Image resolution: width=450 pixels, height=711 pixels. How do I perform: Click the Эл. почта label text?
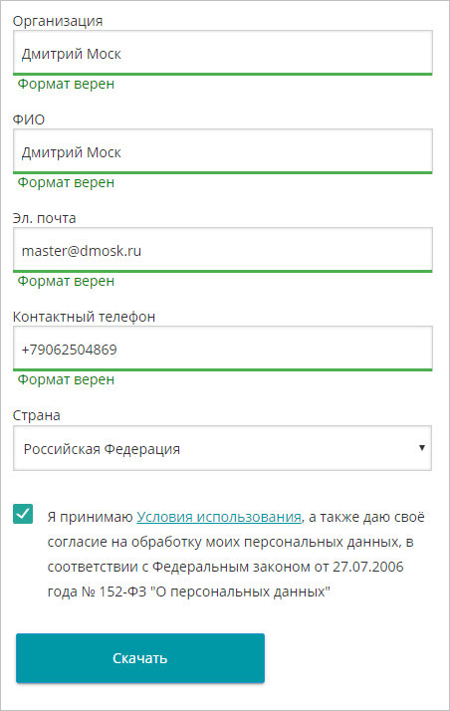(44, 218)
